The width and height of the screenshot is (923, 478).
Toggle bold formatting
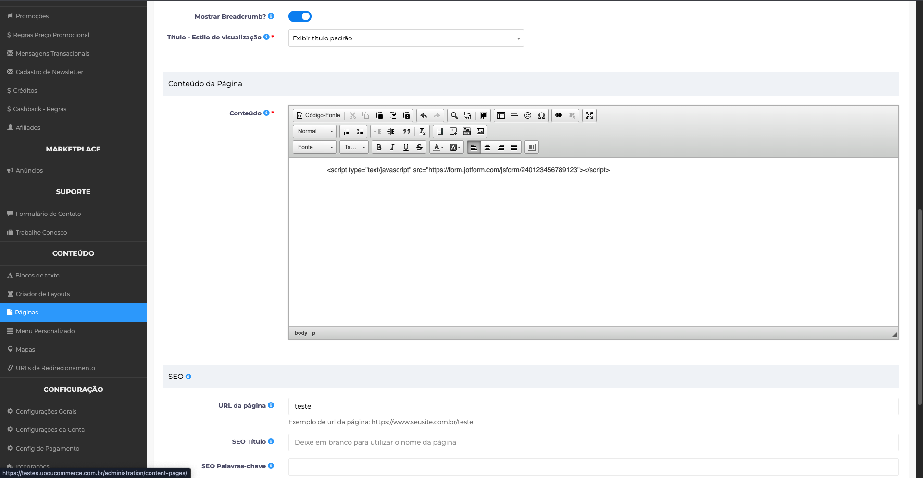[379, 147]
